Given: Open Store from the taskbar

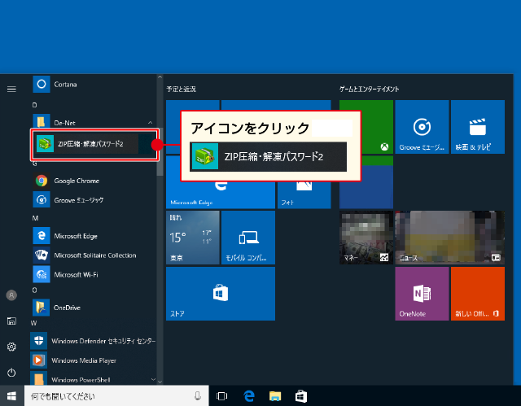Looking at the screenshot, I should point(301,396).
